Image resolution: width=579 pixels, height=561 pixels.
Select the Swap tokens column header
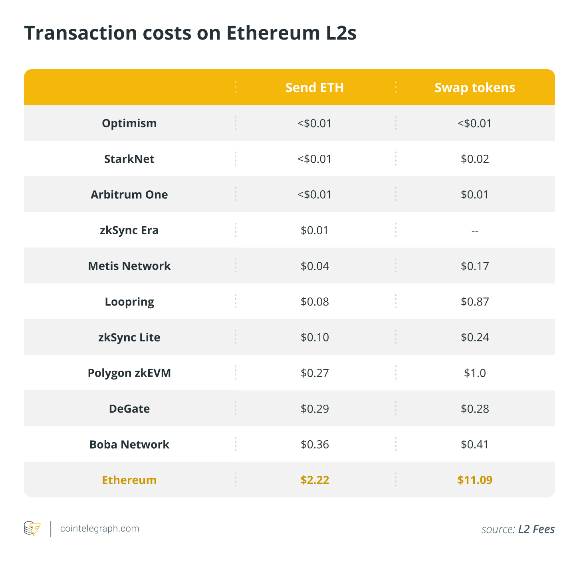475,88
